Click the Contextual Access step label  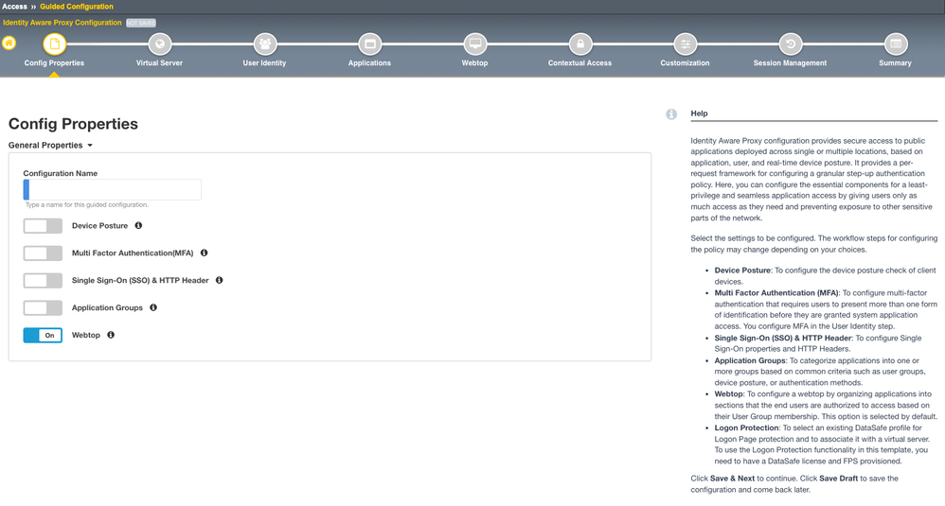click(579, 63)
